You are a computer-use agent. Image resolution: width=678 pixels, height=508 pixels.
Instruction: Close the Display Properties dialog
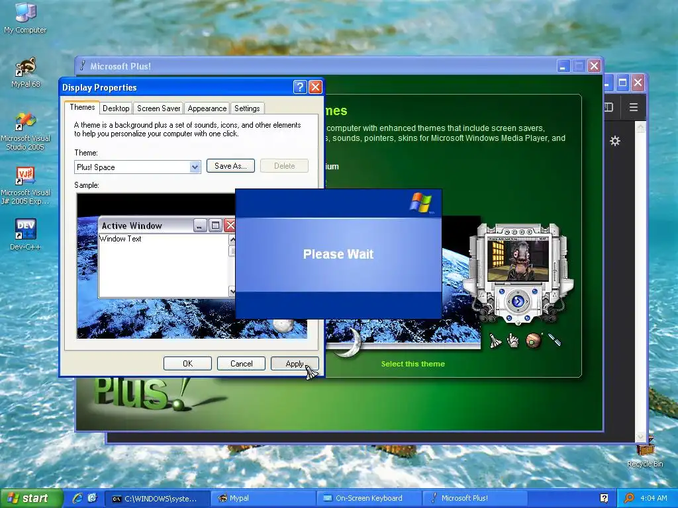(316, 87)
